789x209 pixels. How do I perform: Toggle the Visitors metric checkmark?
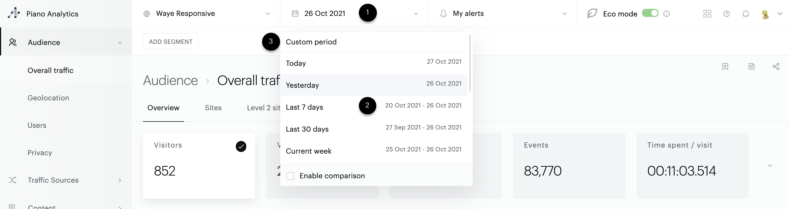[x=241, y=146]
